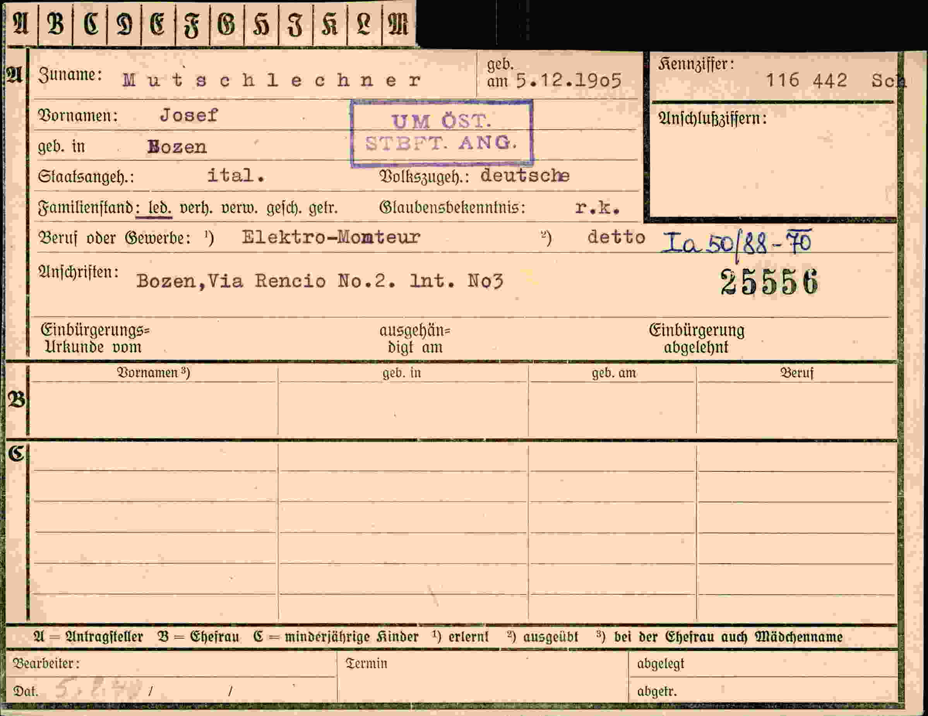This screenshot has height=716, width=928.
Task: Click index tab letter F at top
Action: 192,25
